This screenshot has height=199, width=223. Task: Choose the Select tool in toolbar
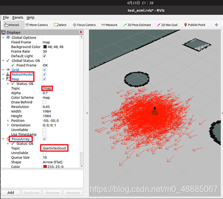pyautogui.click(x=60, y=25)
